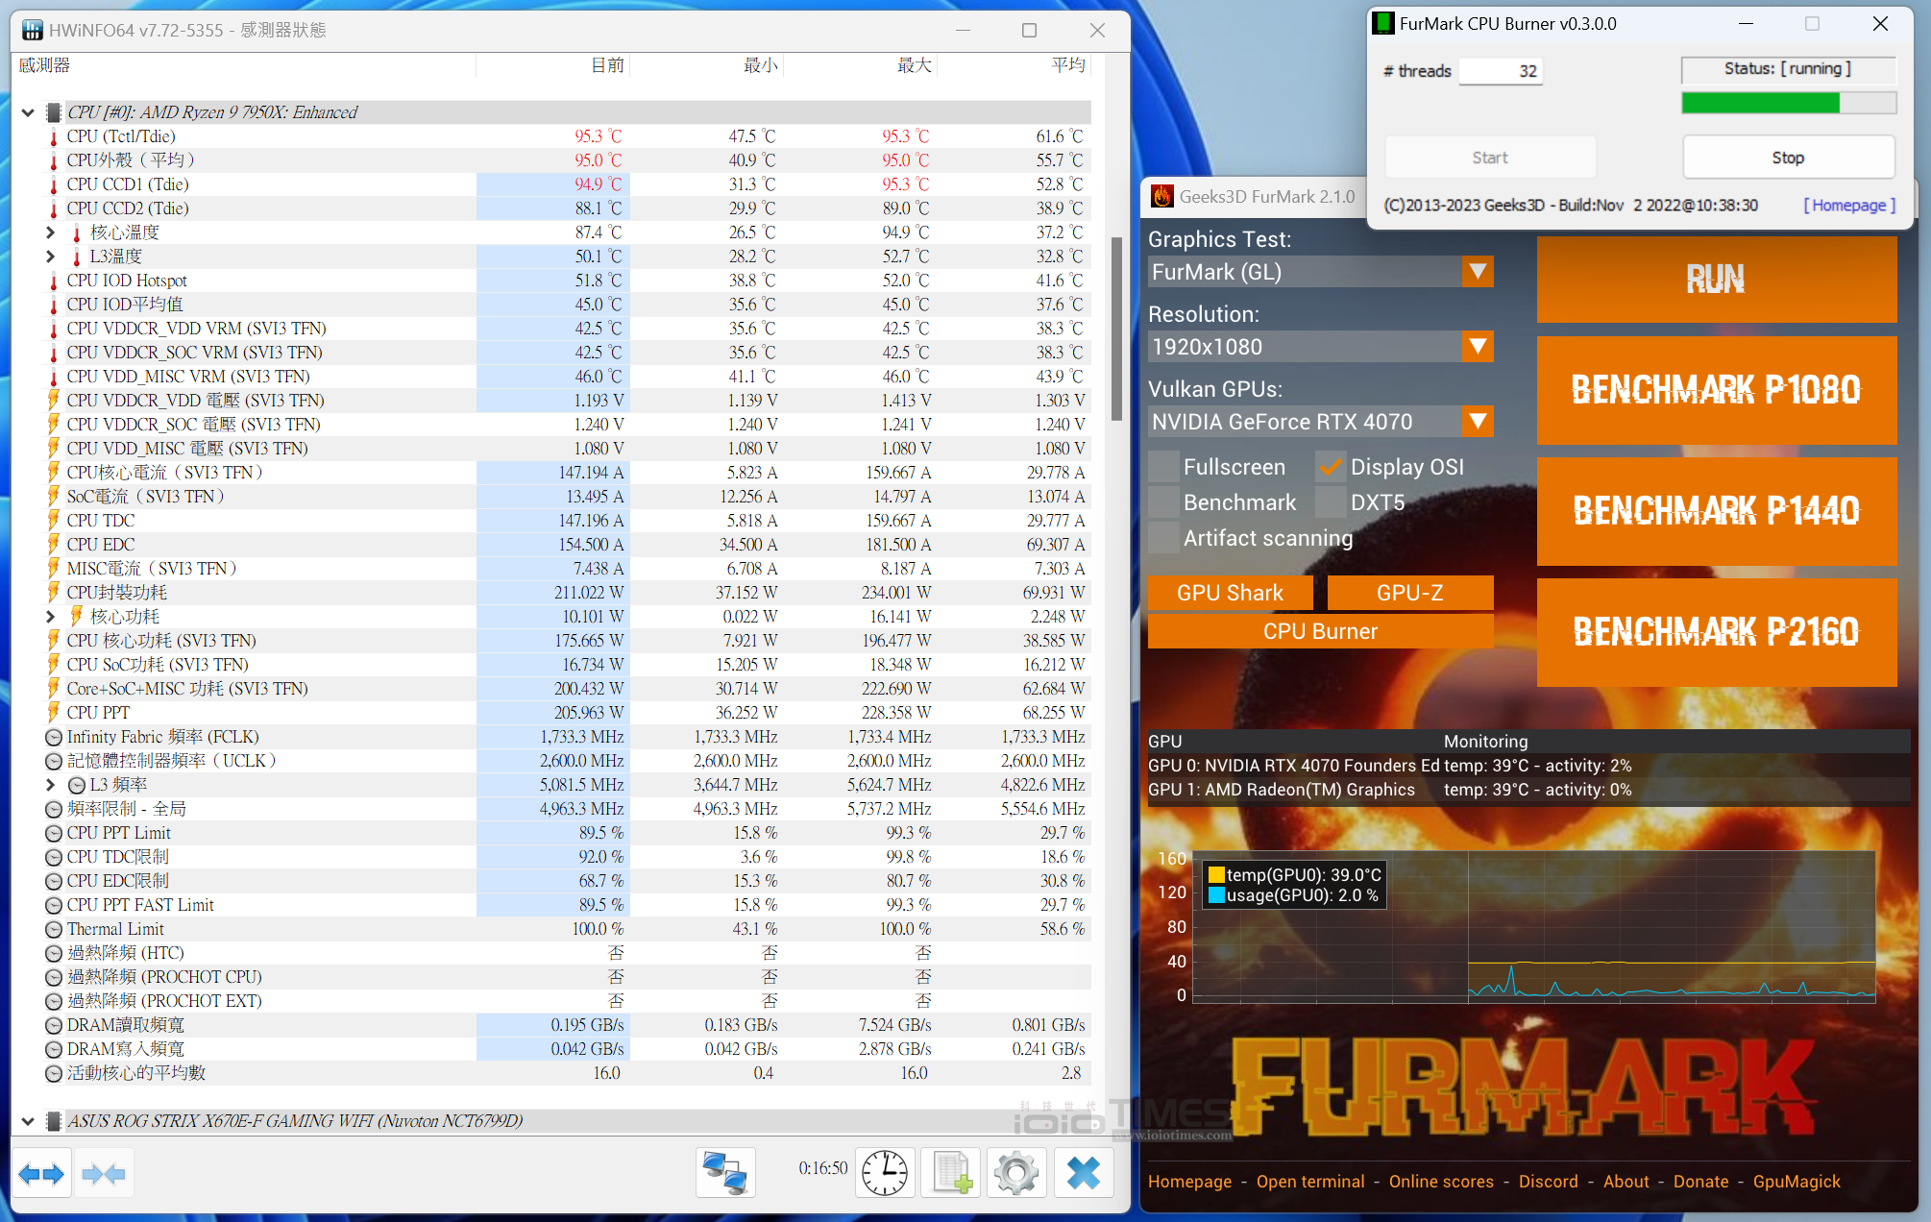1931x1222 pixels.
Task: Expand the 核心功耗 tree row
Action: pos(50,617)
